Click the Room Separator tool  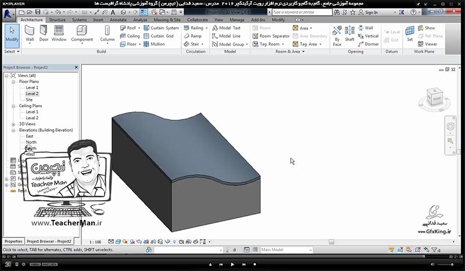tap(271, 36)
